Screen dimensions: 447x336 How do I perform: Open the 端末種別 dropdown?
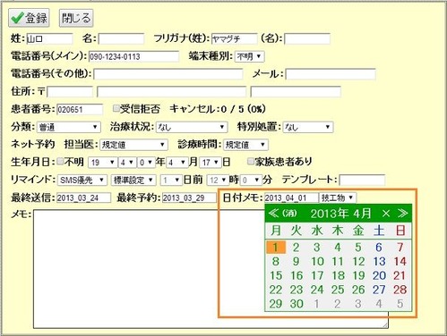(250, 56)
